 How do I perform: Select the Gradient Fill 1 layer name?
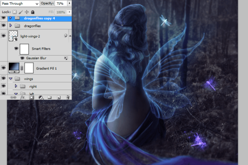(x=46, y=69)
